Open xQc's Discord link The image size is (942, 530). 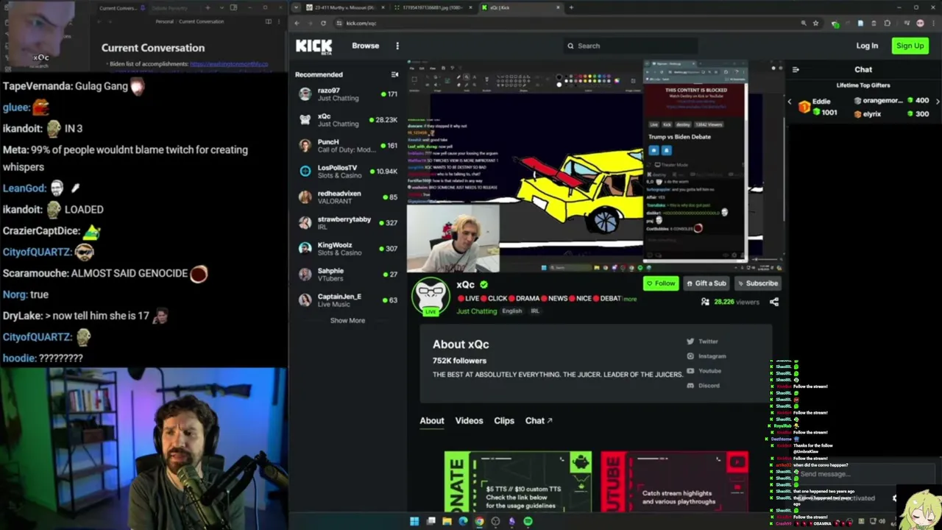tap(703, 386)
